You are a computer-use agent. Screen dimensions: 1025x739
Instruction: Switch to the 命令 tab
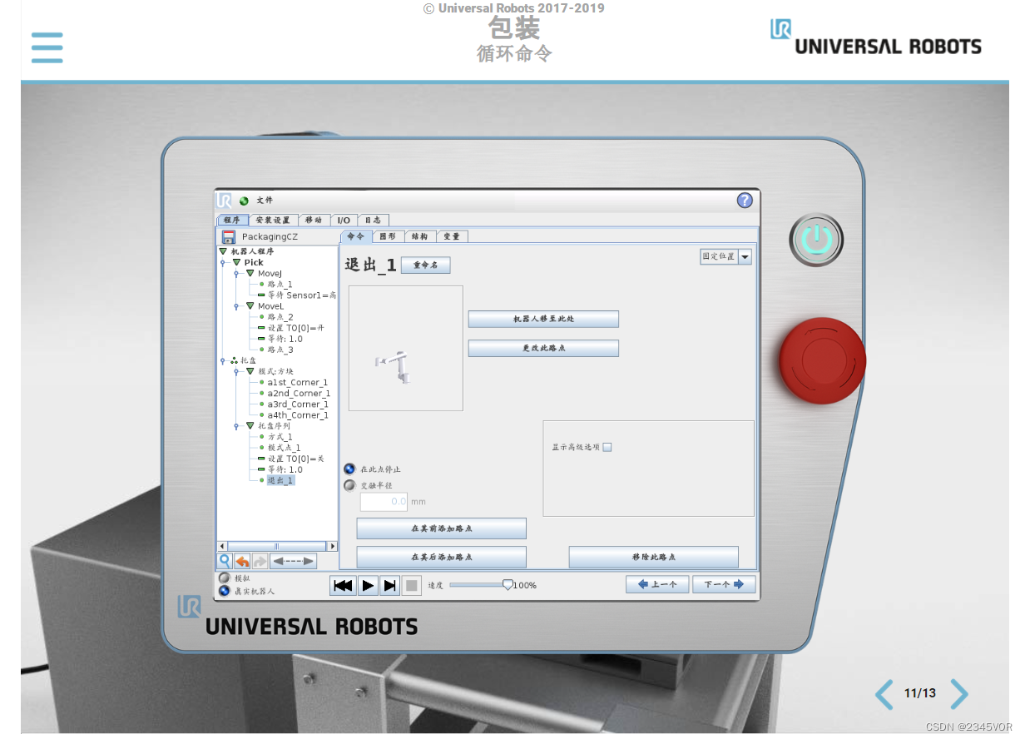click(355, 236)
